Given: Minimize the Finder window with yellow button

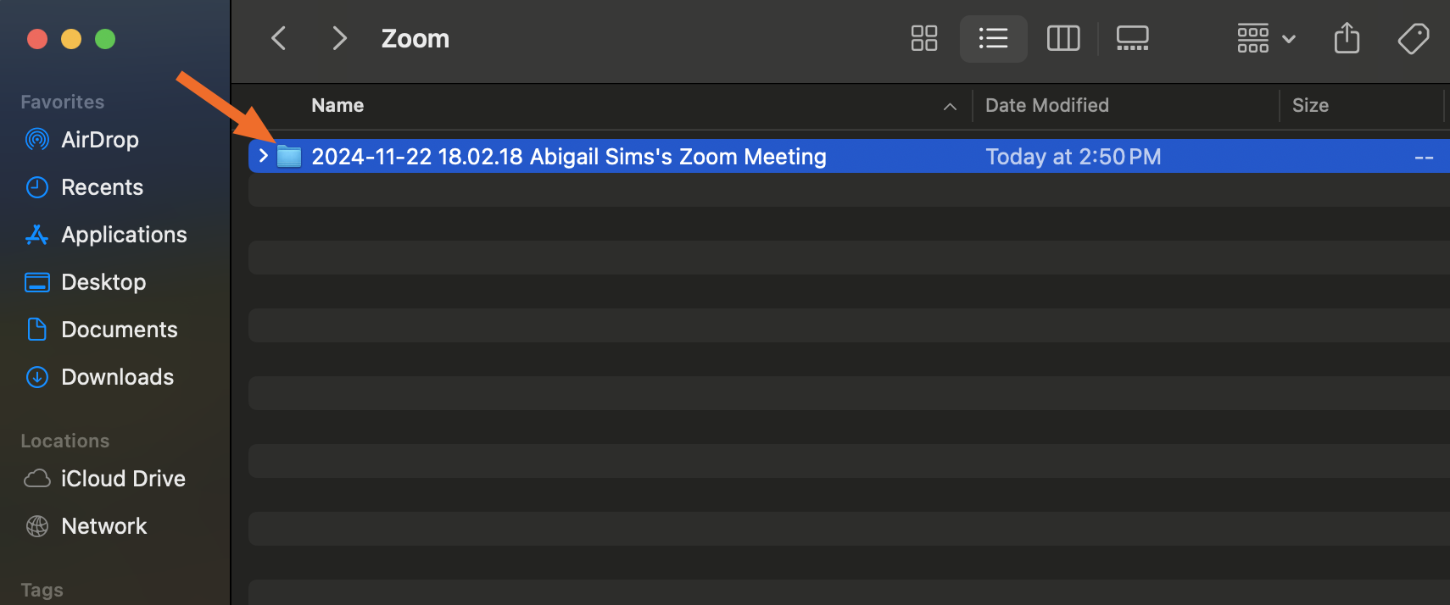Looking at the screenshot, I should [71, 39].
